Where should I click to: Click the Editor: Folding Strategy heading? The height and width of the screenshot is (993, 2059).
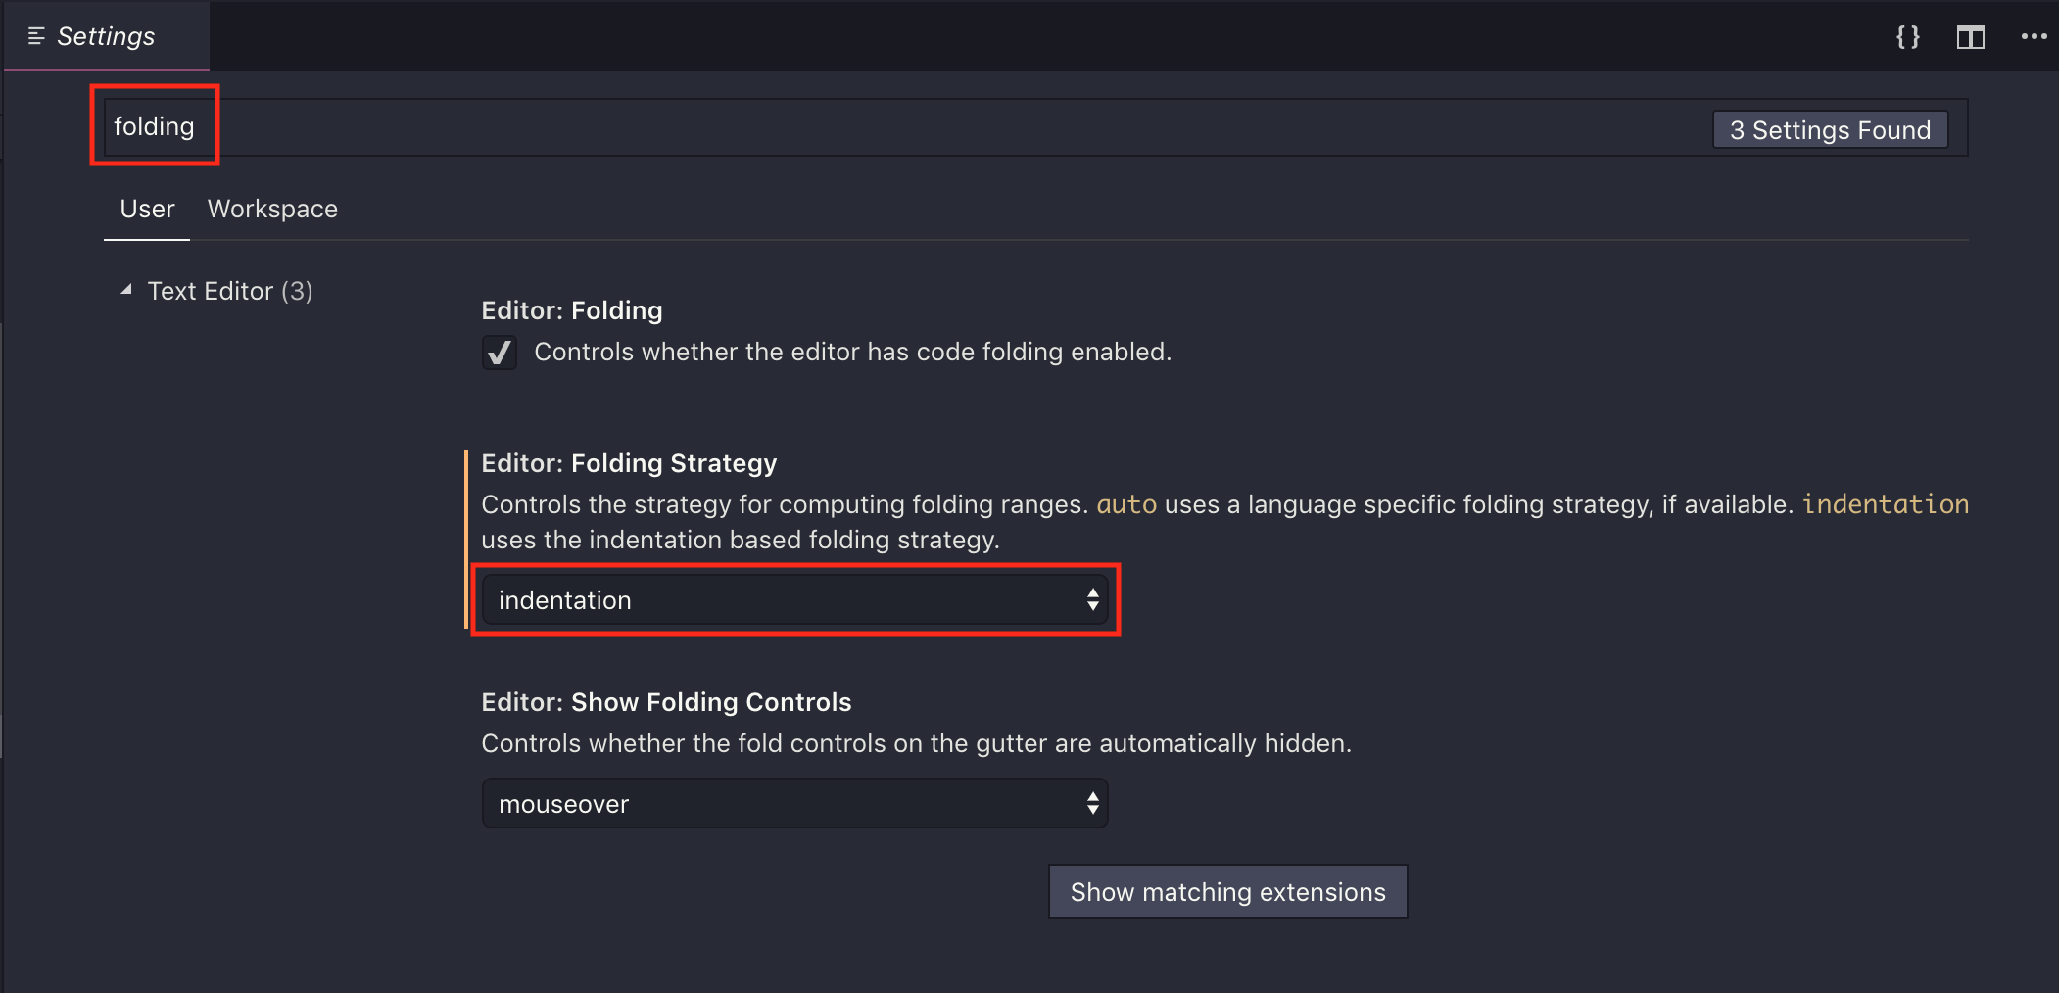coord(629,463)
